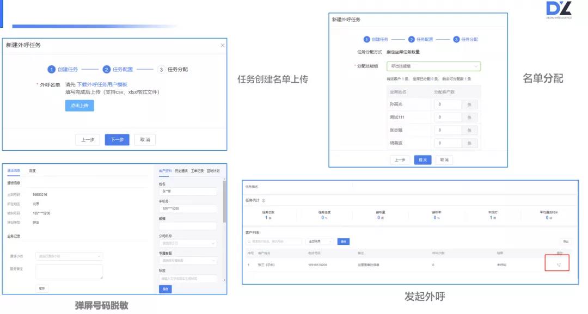Open the 全部结果 filter dropdown
The height and width of the screenshot is (314, 588).
tap(319, 241)
